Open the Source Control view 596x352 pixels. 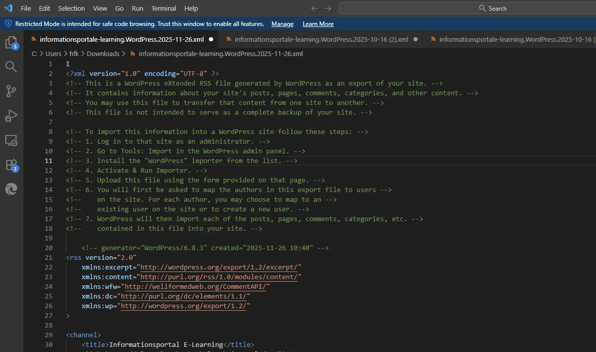11,91
